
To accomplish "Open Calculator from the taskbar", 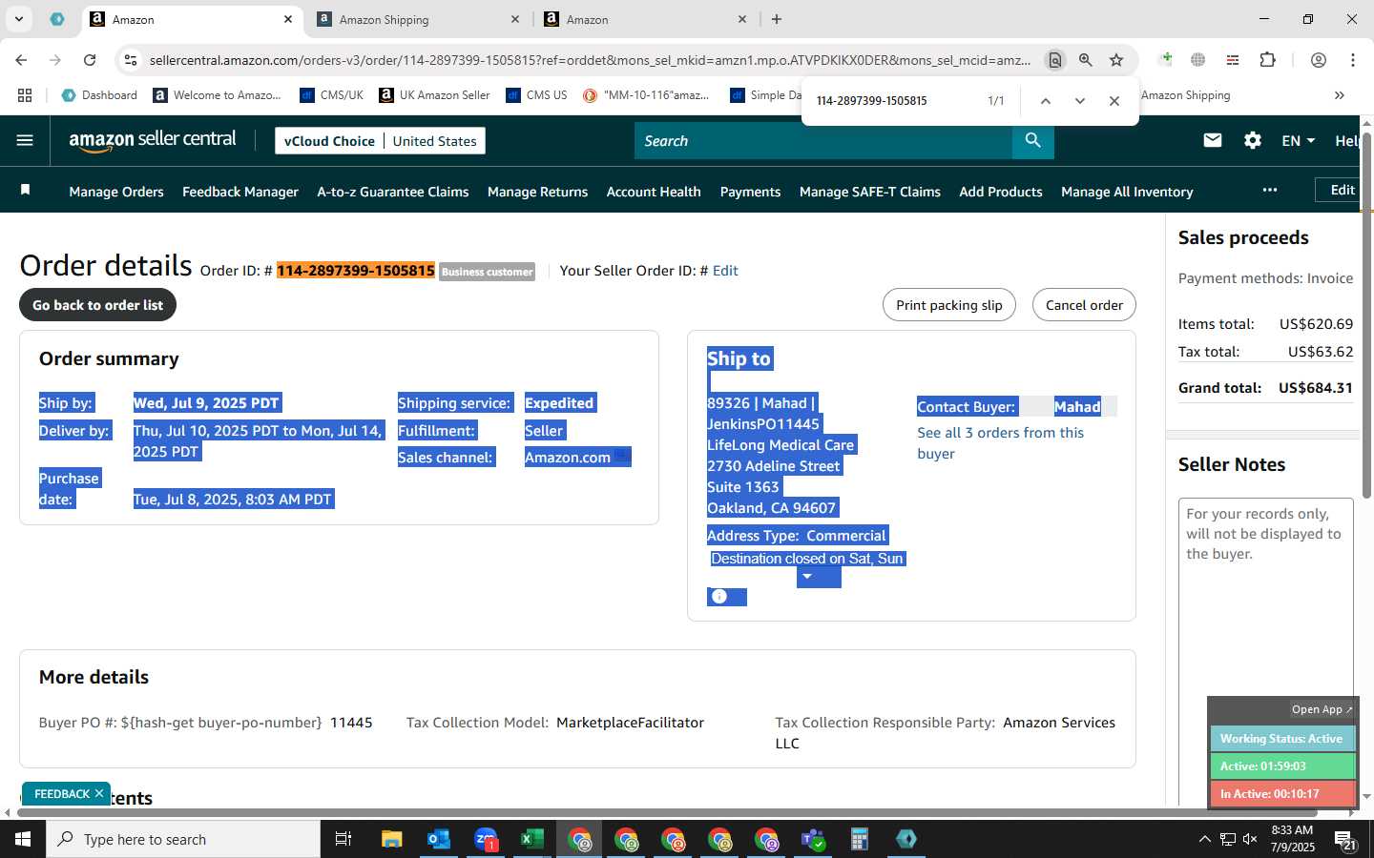I will click(x=859, y=839).
